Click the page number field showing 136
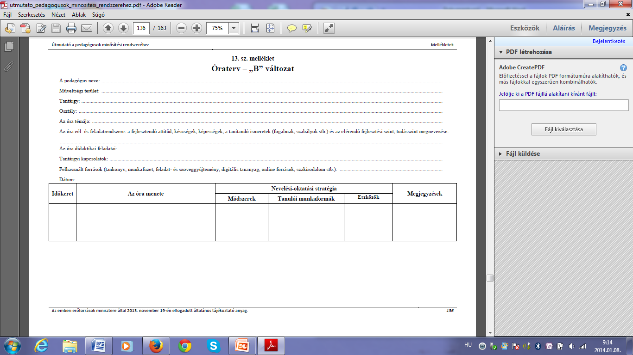This screenshot has width=633, height=355. (141, 28)
